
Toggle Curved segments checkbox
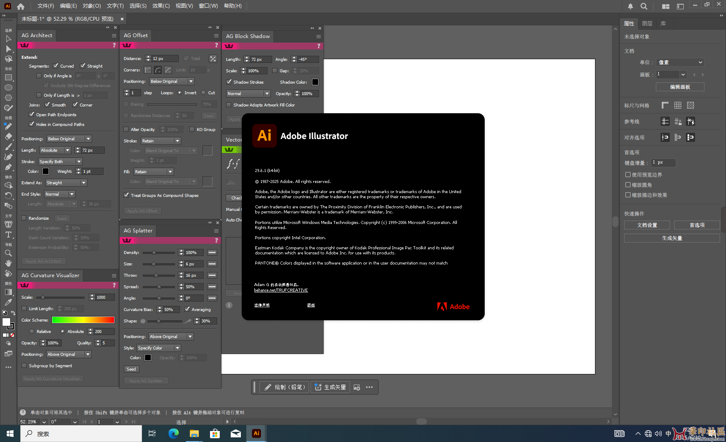pyautogui.click(x=56, y=66)
